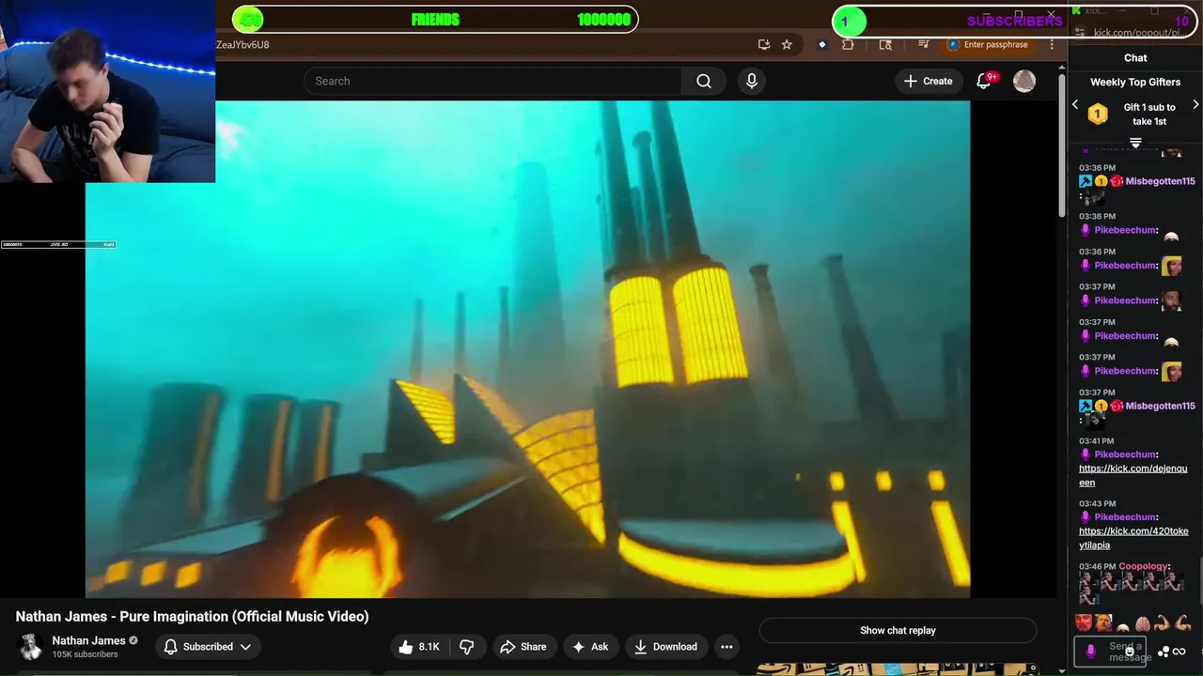Click the webcam overlay thumbnail
1203x676 pixels.
[107, 91]
